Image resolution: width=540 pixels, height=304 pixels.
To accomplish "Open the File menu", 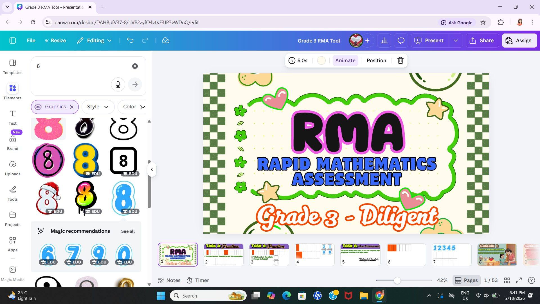I will click(x=31, y=41).
